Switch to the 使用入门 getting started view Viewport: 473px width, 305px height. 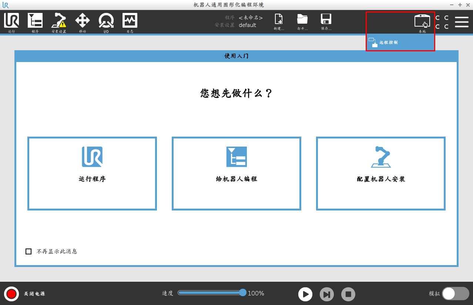236,56
